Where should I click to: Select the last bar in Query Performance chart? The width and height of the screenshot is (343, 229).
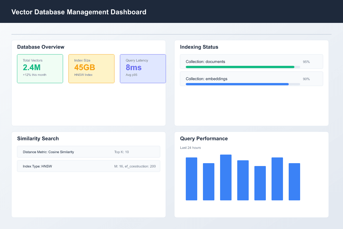[x=294, y=182]
